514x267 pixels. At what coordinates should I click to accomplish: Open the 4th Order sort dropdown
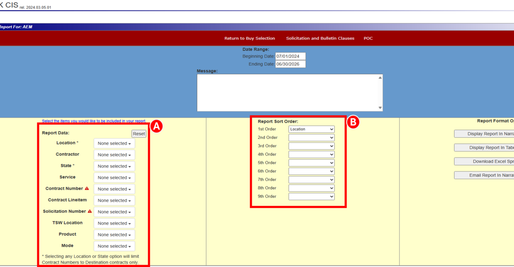tap(311, 154)
